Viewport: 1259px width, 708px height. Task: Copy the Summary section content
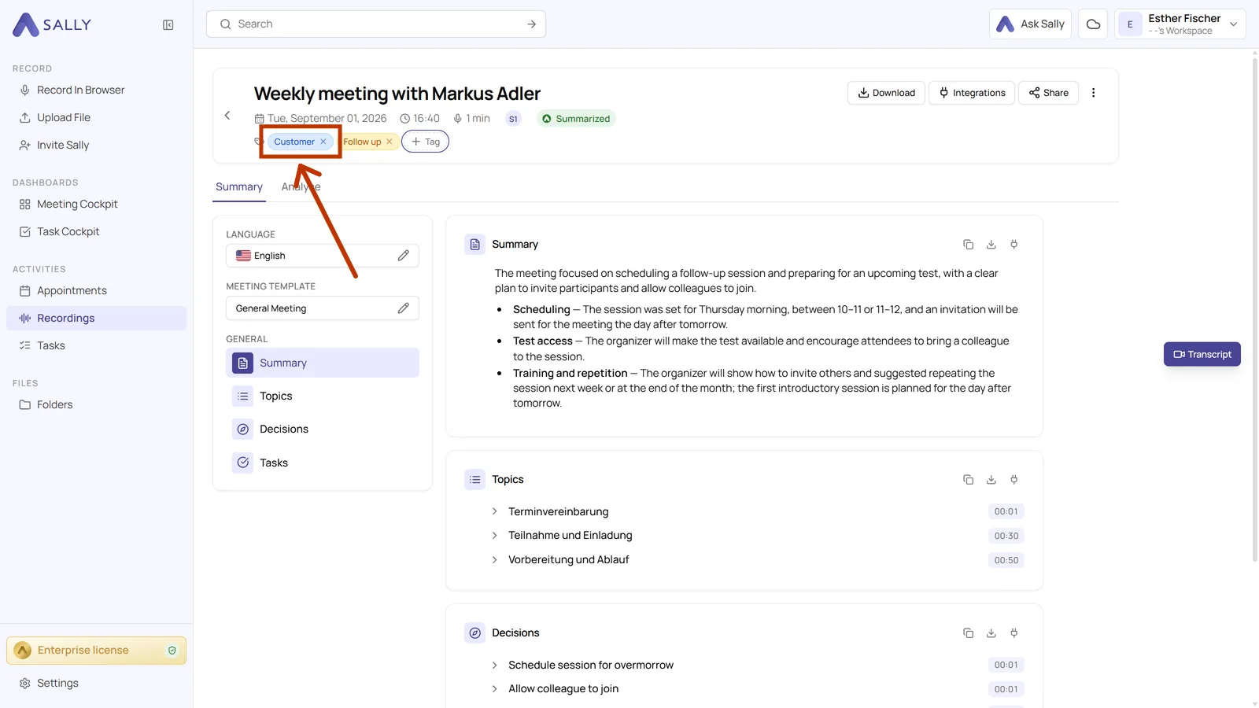coord(968,245)
